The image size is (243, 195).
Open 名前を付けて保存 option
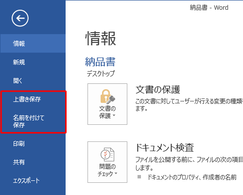coord(33,121)
